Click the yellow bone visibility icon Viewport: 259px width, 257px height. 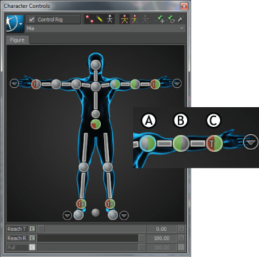100,19
